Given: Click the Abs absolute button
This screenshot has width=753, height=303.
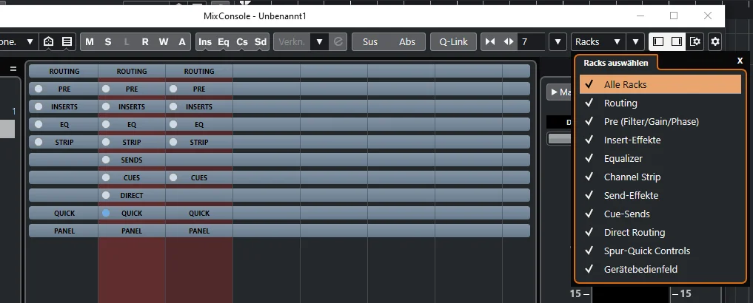Looking at the screenshot, I should (407, 41).
